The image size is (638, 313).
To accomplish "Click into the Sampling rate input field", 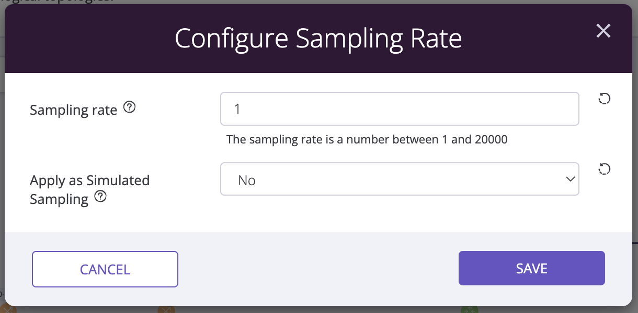I will pos(400,109).
